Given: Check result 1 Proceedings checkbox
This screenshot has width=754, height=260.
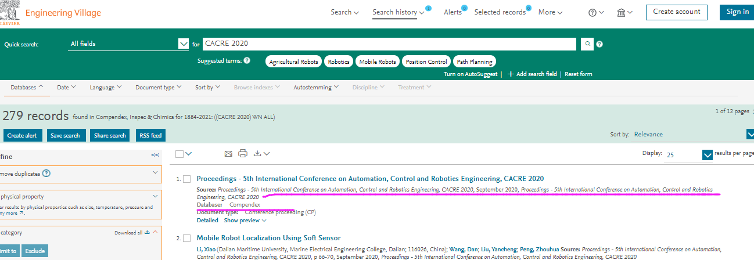Looking at the screenshot, I should (x=187, y=179).
